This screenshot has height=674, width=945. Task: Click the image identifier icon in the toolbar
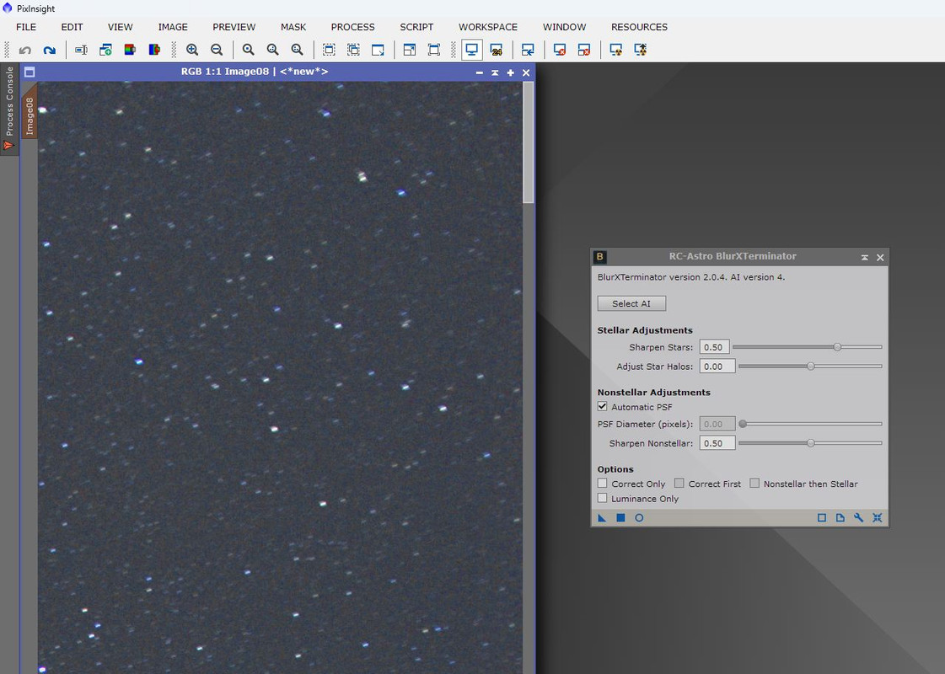tap(81, 50)
